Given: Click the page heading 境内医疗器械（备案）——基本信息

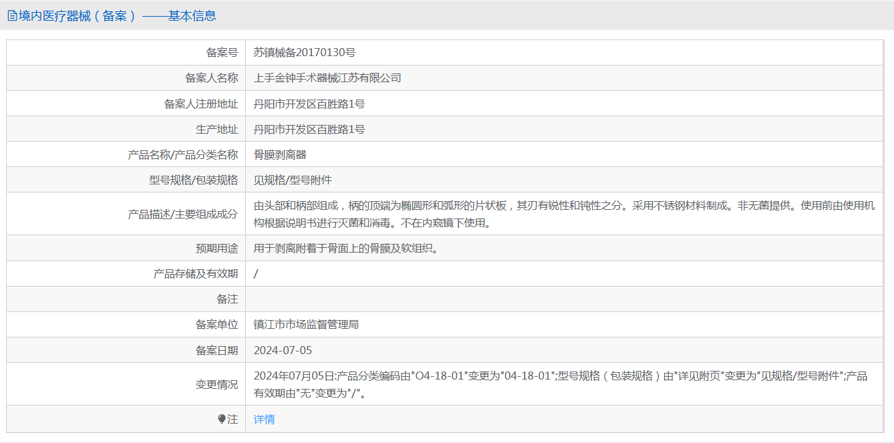Looking at the screenshot, I should 118,16.
